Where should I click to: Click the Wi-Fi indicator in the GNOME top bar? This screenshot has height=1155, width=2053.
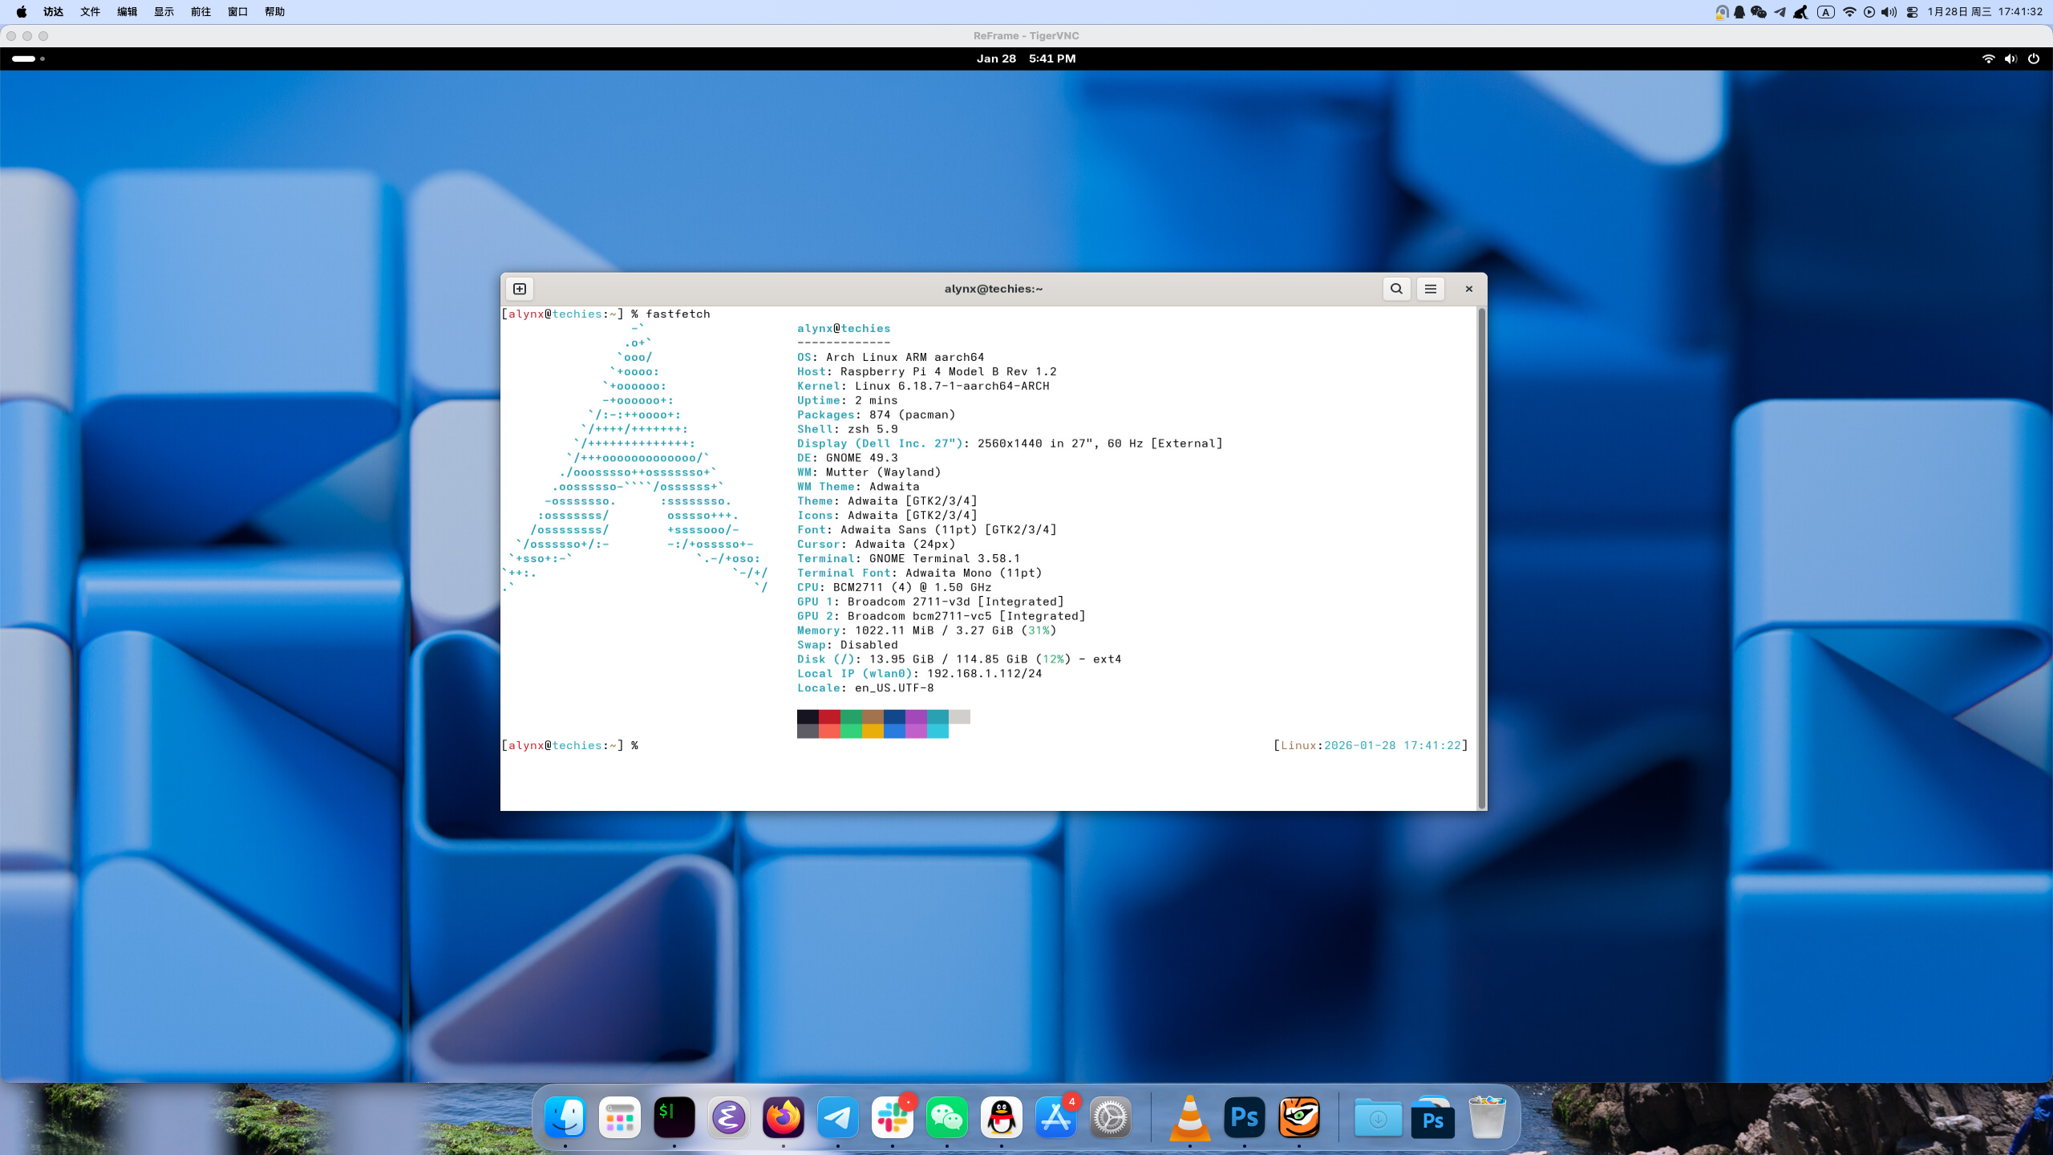(1988, 59)
